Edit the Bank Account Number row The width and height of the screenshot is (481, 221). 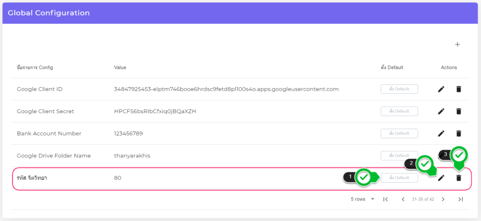[x=441, y=133]
